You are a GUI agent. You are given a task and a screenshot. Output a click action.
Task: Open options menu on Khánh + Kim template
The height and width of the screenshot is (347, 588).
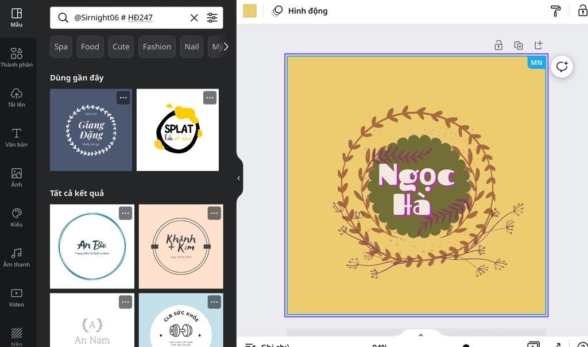(214, 213)
